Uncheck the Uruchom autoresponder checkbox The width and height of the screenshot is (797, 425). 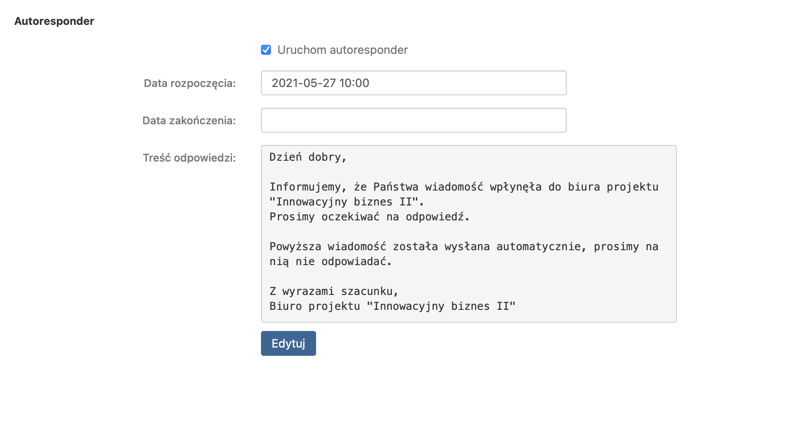[x=266, y=50]
